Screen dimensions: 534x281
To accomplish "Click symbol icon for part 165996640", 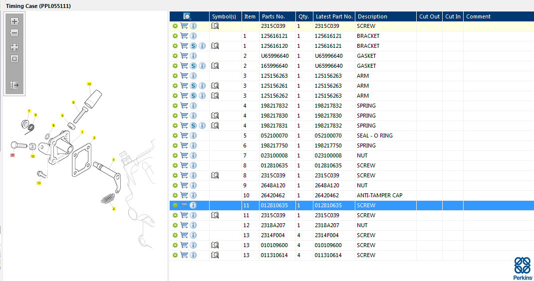I will point(215,66).
